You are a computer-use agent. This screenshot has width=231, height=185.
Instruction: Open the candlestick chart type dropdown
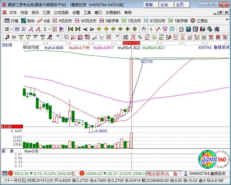click(x=49, y=29)
